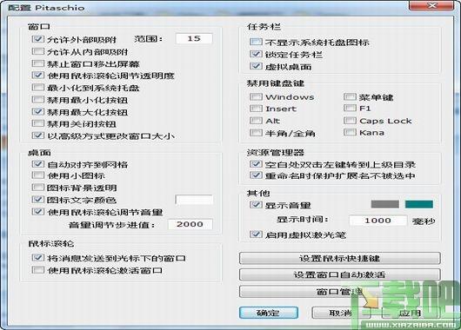Screen dimensions: 461x330
Task: Confirm with the 确定 button
Action: [269, 313]
